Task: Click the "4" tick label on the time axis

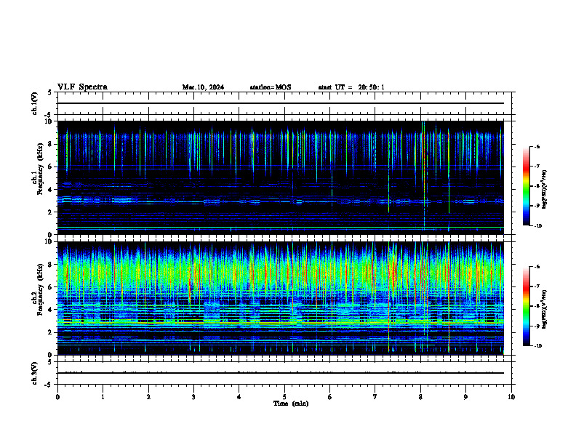Action: pyautogui.click(x=239, y=397)
